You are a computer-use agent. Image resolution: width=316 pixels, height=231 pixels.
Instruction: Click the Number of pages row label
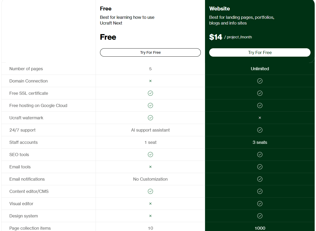26,69
